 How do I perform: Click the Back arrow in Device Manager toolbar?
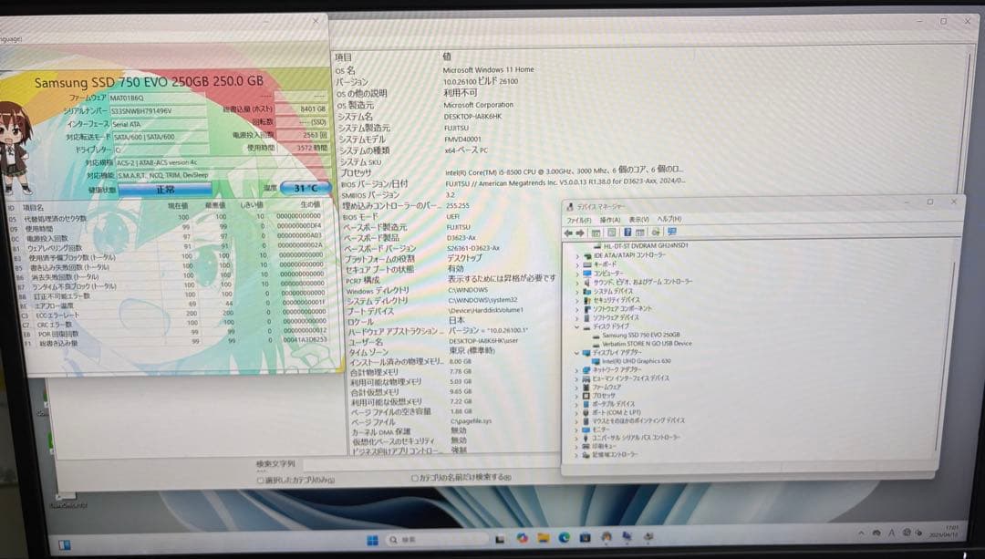(569, 232)
